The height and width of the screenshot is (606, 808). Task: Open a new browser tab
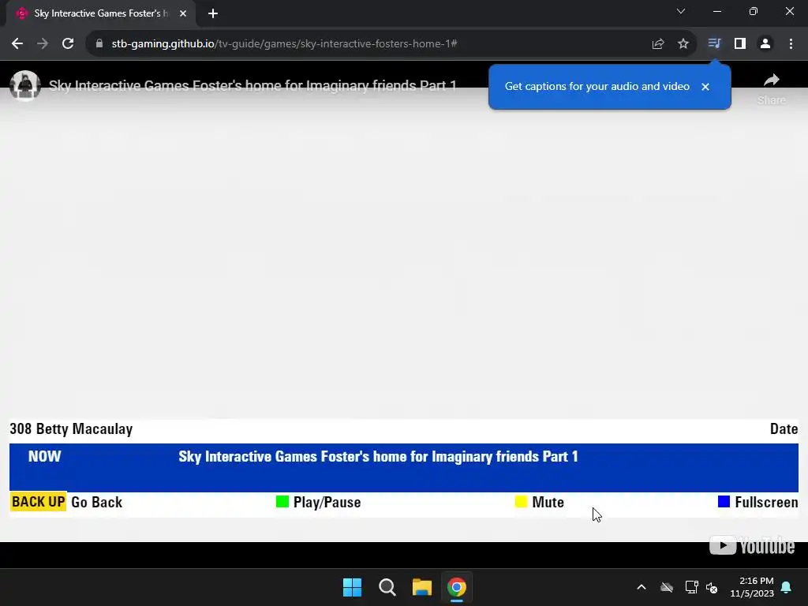click(213, 13)
